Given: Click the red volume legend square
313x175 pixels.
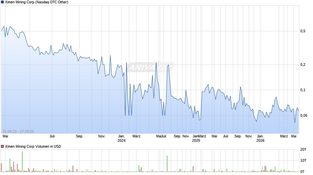Looking at the screenshot, I should tap(2, 146).
